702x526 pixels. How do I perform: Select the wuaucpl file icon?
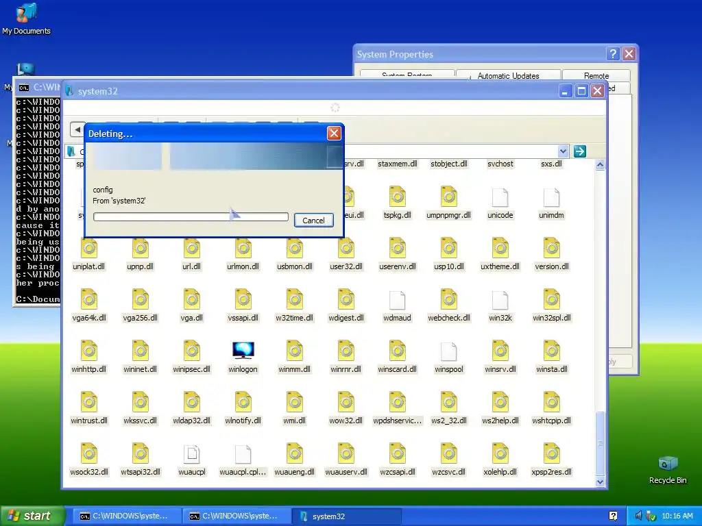[192, 453]
